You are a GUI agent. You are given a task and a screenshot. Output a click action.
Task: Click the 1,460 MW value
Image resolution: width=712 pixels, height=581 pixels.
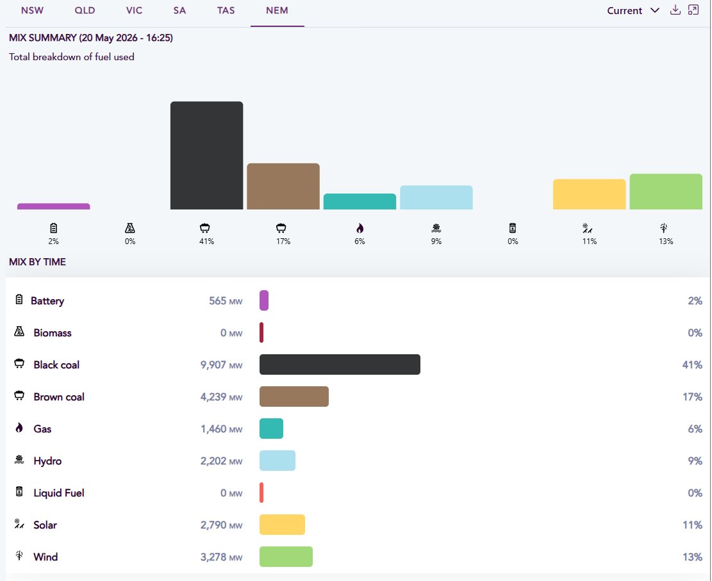coord(221,429)
